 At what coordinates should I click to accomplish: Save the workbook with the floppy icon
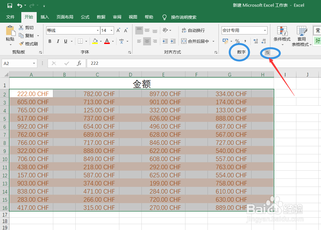pyautogui.click(x=10, y=6)
